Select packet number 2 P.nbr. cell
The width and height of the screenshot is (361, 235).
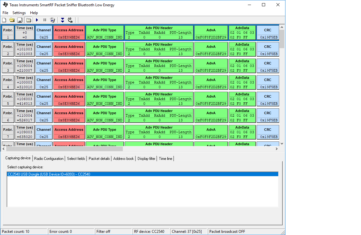click(x=8, y=49)
